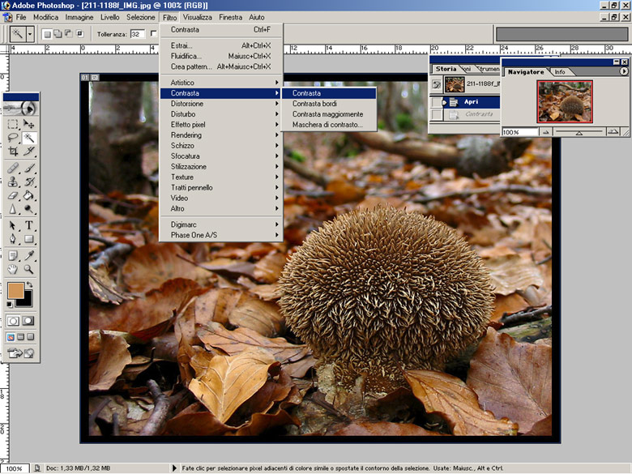The height and width of the screenshot is (474, 632).
Task: Choose Maschera di contrasto from the submenu
Action: click(x=327, y=125)
